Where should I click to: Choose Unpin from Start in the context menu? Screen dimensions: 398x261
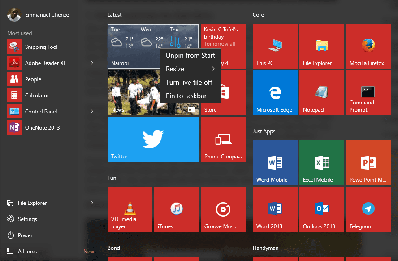point(190,56)
